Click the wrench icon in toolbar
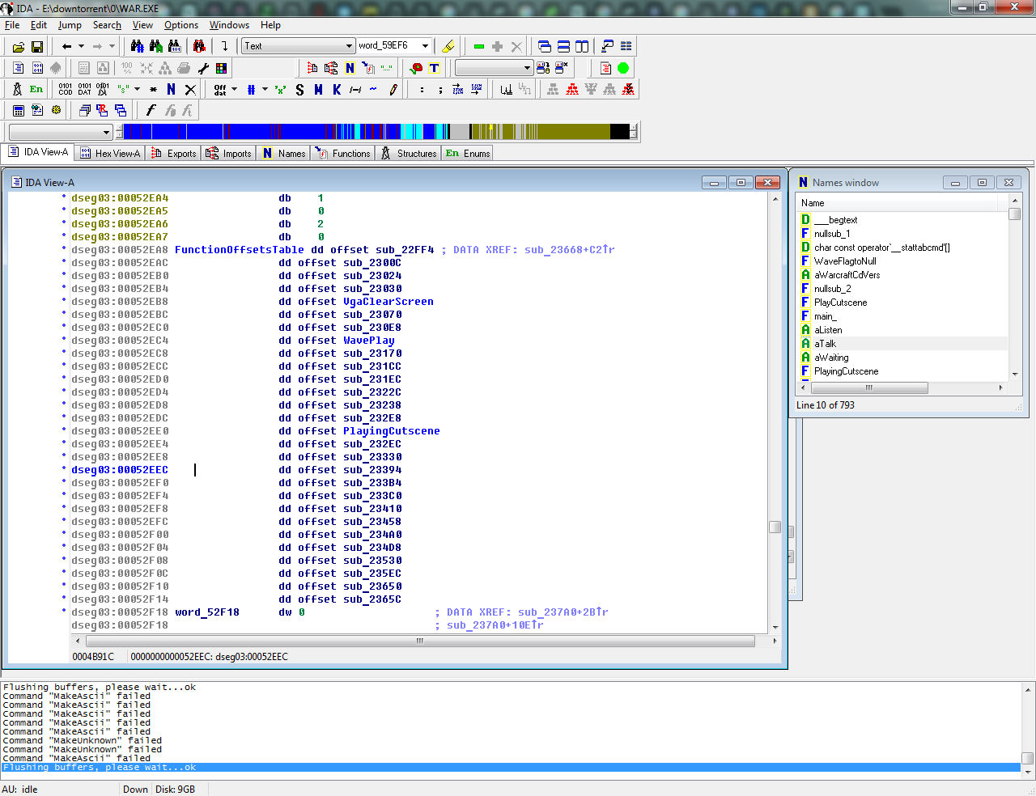 click(203, 69)
